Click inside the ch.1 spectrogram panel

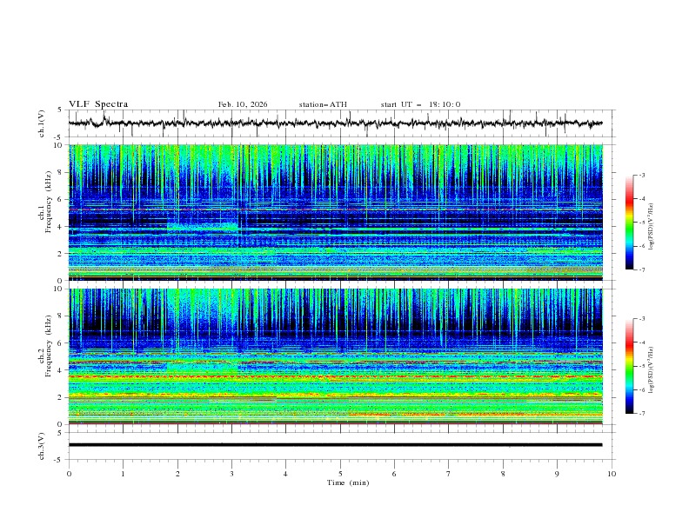pyautogui.click(x=335, y=212)
